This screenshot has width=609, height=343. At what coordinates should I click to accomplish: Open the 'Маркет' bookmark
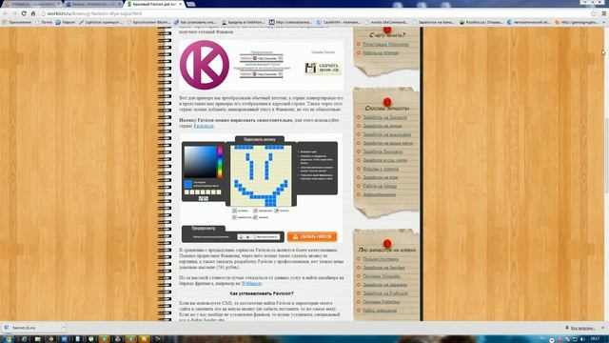[x=66, y=22]
